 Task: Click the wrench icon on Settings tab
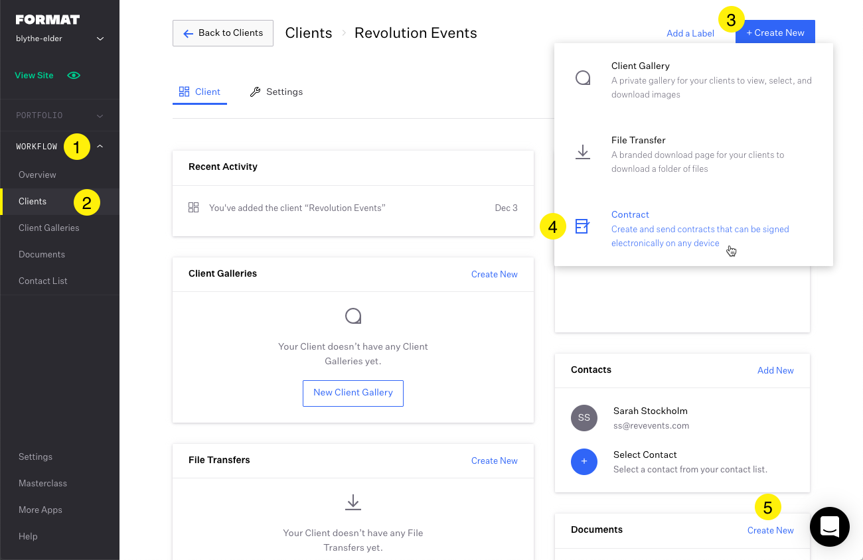(255, 92)
